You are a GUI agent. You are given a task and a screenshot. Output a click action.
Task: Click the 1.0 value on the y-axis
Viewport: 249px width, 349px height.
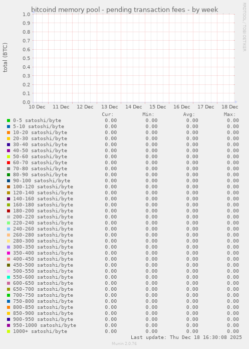click(27, 14)
